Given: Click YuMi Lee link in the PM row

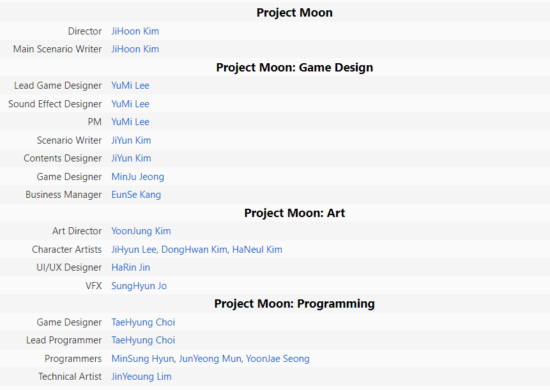Looking at the screenshot, I should click(130, 122).
